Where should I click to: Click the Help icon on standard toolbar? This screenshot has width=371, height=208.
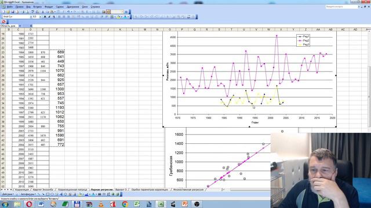tap(126, 12)
